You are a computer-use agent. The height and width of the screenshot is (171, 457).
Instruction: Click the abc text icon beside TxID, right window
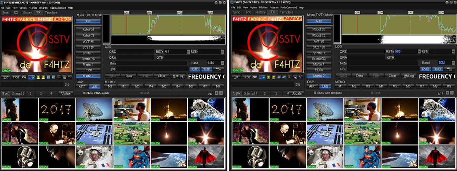[449, 69]
